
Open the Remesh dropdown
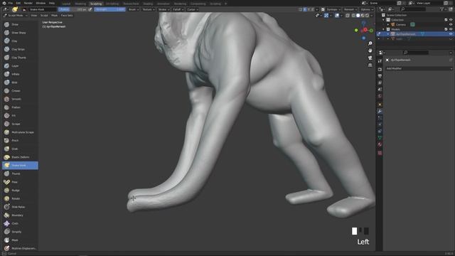coord(350,9)
